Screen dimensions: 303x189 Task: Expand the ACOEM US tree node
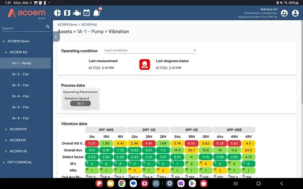click(x=6, y=151)
